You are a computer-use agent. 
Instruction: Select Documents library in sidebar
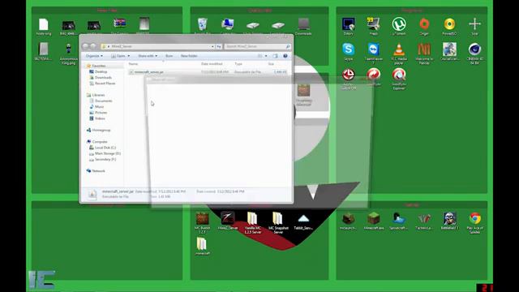tap(103, 101)
